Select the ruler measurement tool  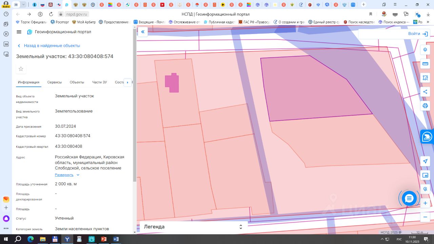pyautogui.click(x=425, y=64)
